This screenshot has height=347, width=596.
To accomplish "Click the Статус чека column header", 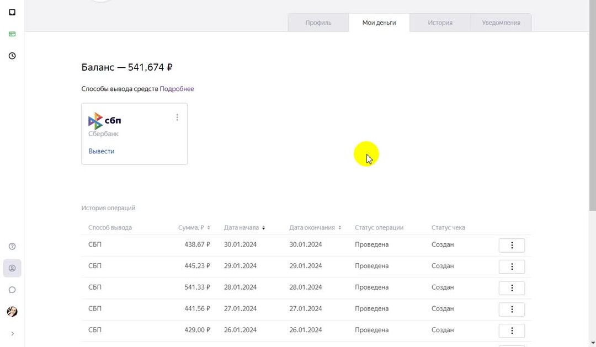I will (448, 227).
